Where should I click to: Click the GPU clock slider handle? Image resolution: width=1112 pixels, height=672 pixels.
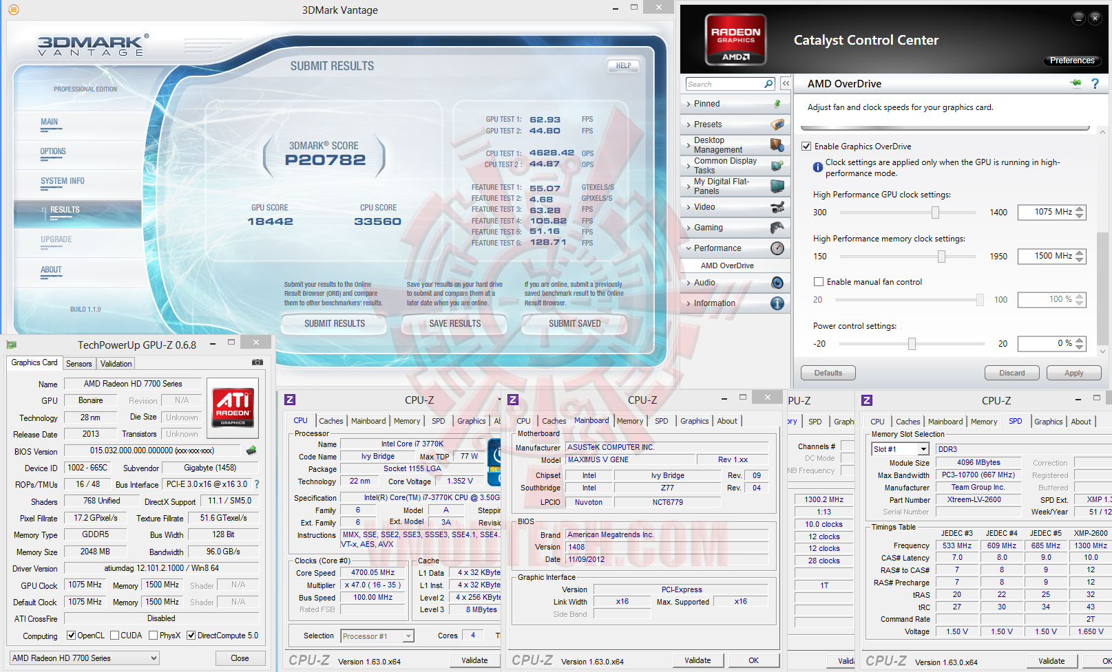[x=935, y=213]
